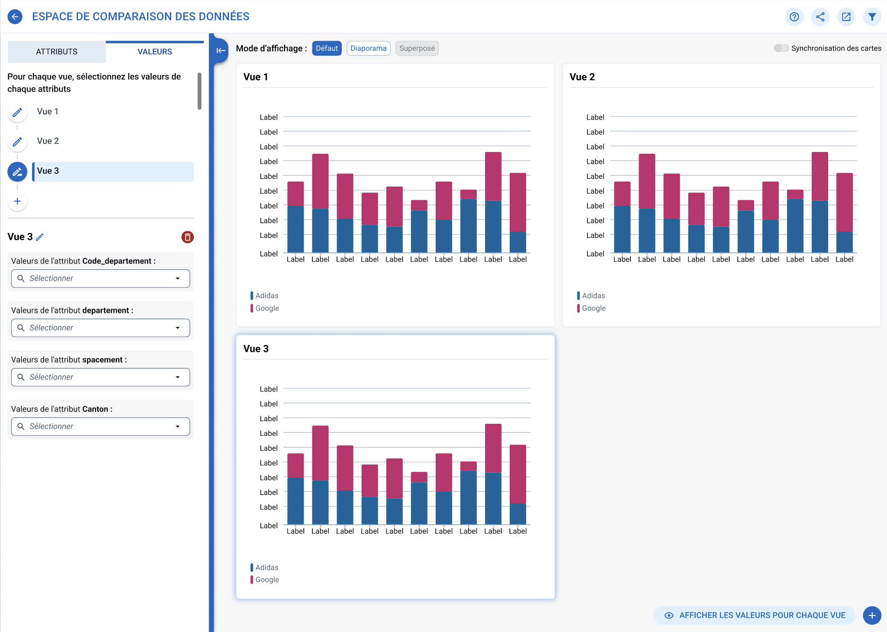Click the filter funnel icon
Viewport: 887px width, 632px height.
click(872, 17)
